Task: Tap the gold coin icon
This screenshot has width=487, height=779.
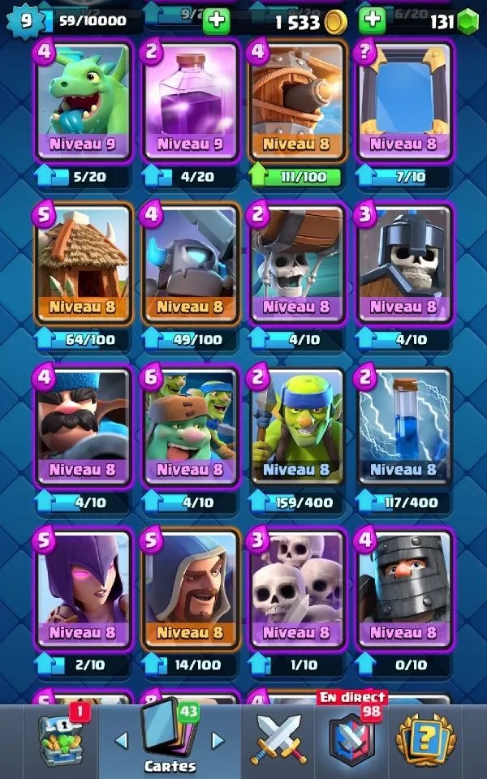Action: 335,22
